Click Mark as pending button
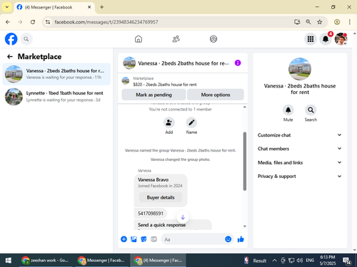357x267 pixels. click(154, 95)
